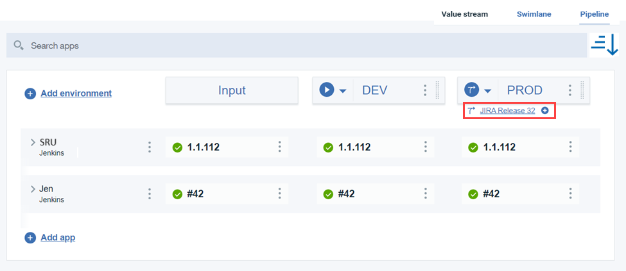Open the DEV environment kebab menu
Image resolution: width=626 pixels, height=271 pixels.
point(424,90)
